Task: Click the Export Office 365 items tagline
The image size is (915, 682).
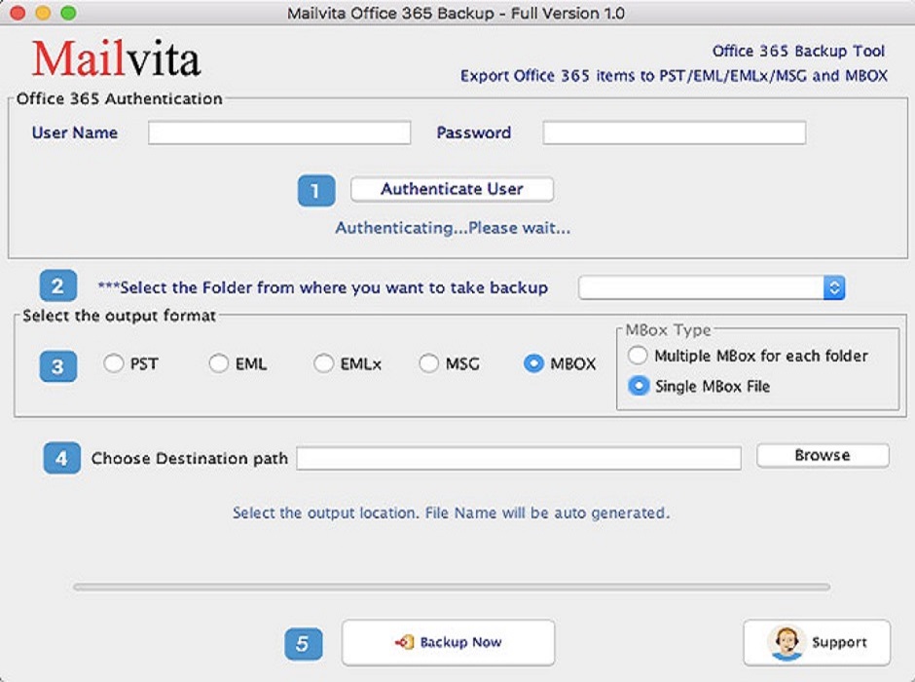Action: pos(674,76)
